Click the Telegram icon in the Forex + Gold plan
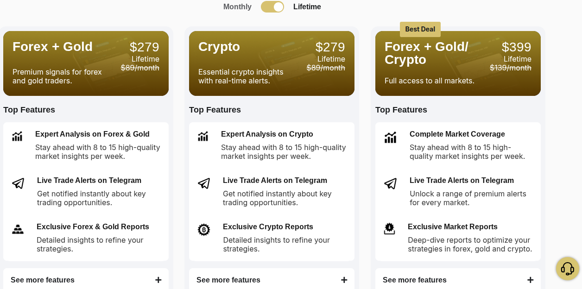This screenshot has height=289, width=582. pos(18,183)
